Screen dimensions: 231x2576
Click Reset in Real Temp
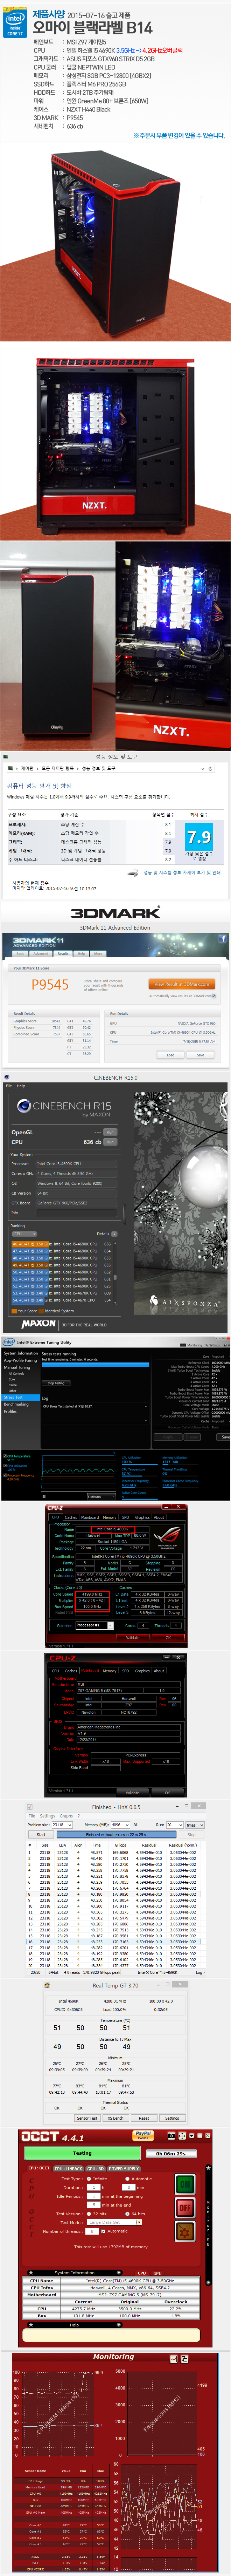click(x=144, y=2118)
